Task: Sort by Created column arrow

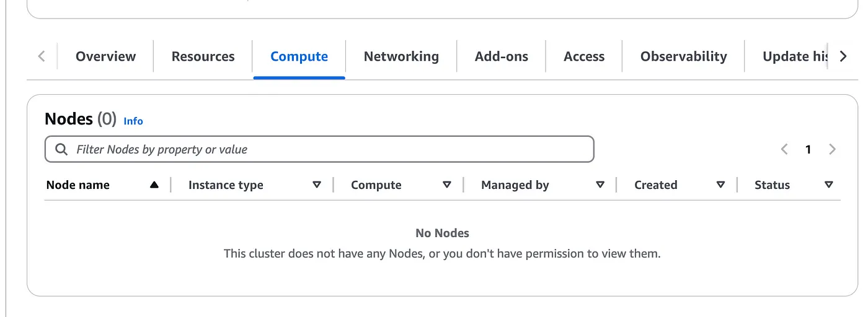Action: pos(720,185)
